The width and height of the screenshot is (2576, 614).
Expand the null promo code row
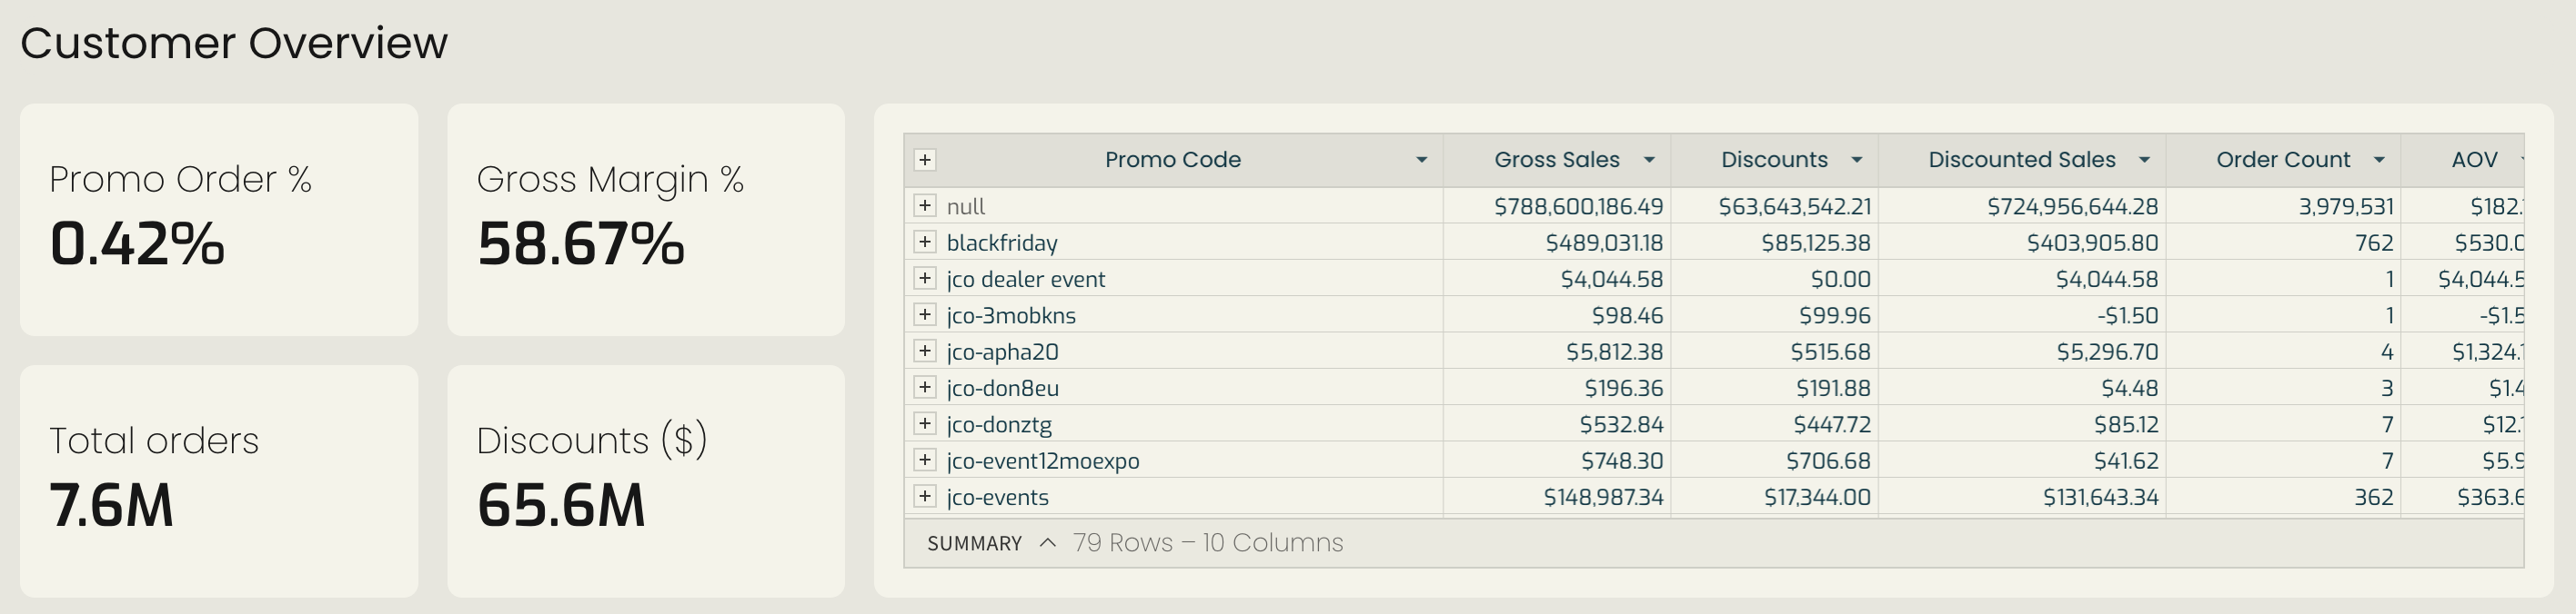tap(925, 205)
